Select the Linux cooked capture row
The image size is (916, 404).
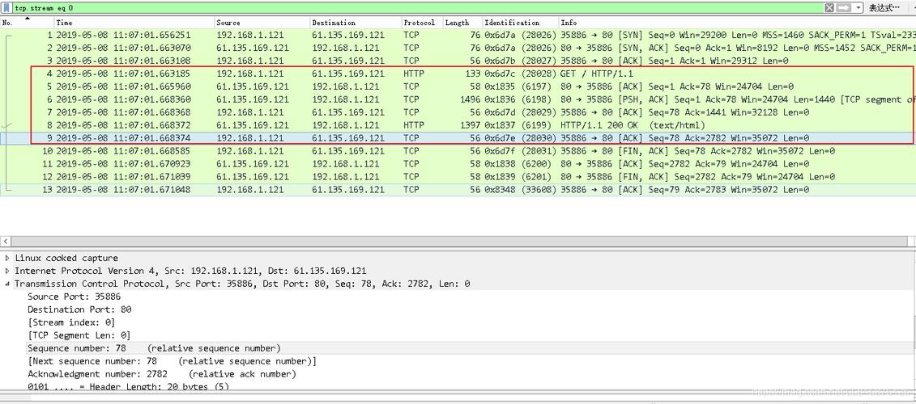coord(458,258)
